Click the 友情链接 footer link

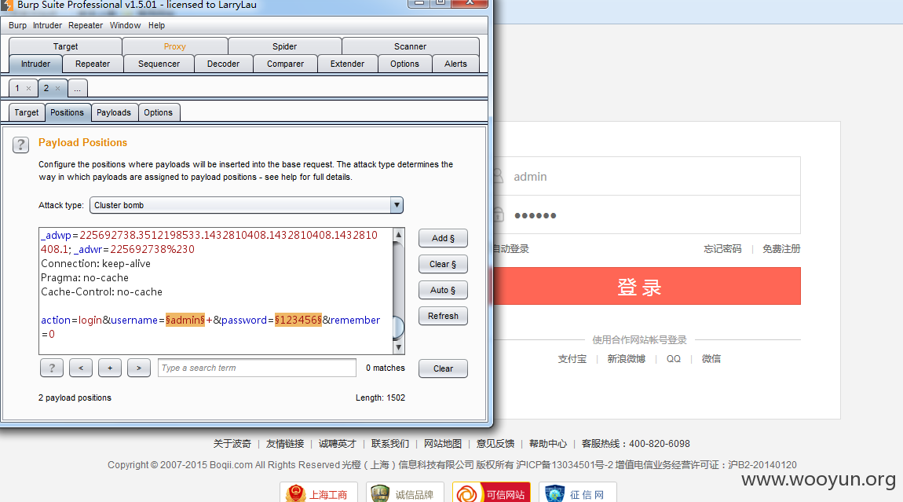click(285, 444)
